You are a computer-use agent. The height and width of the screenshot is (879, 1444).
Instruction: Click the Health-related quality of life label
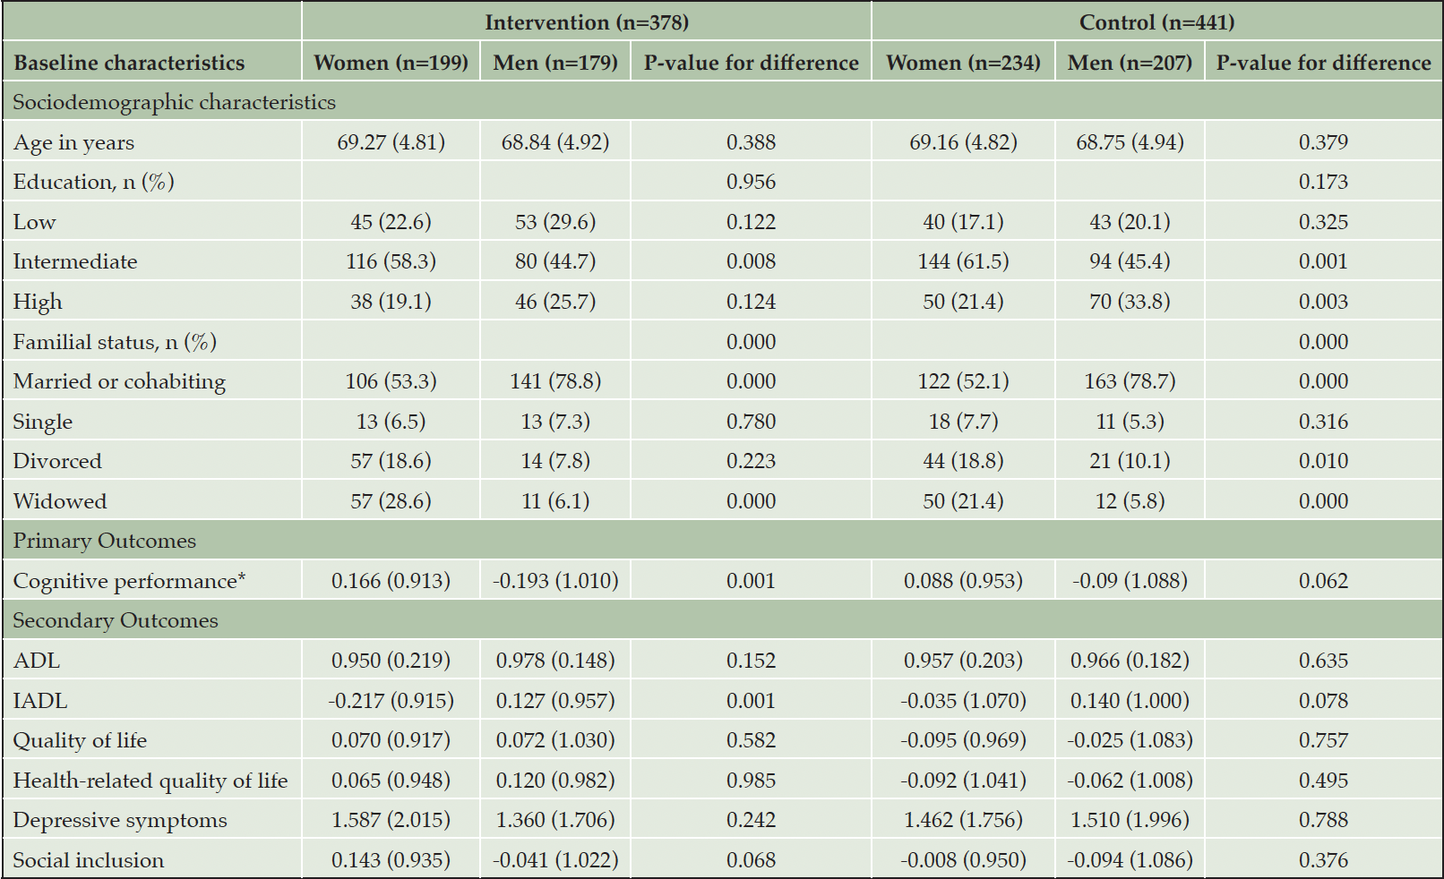150,781
